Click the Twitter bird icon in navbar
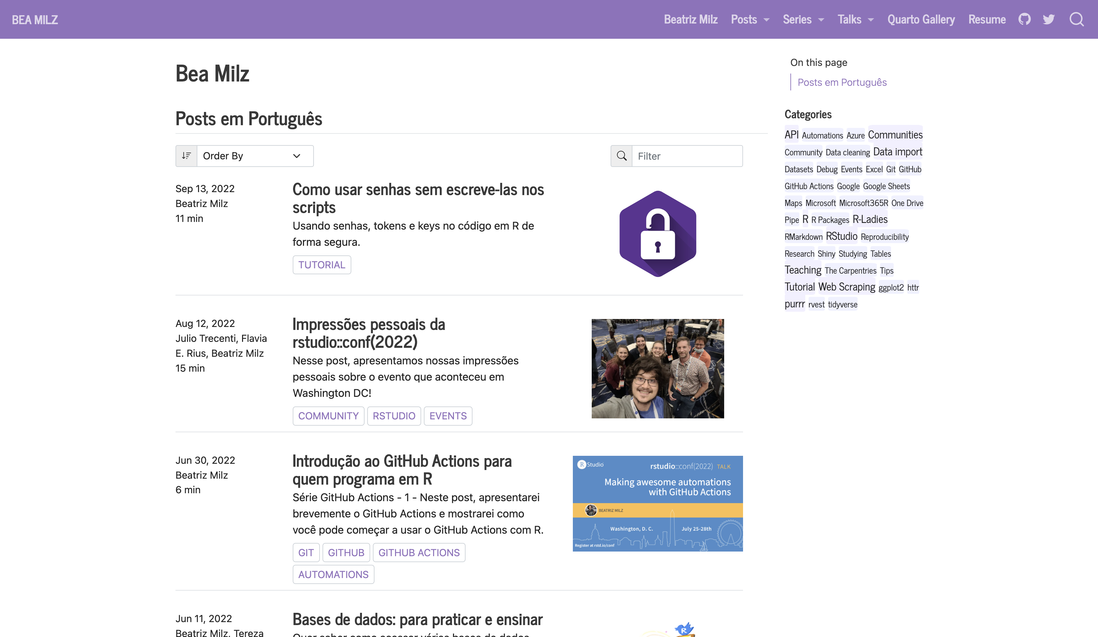 tap(1048, 19)
